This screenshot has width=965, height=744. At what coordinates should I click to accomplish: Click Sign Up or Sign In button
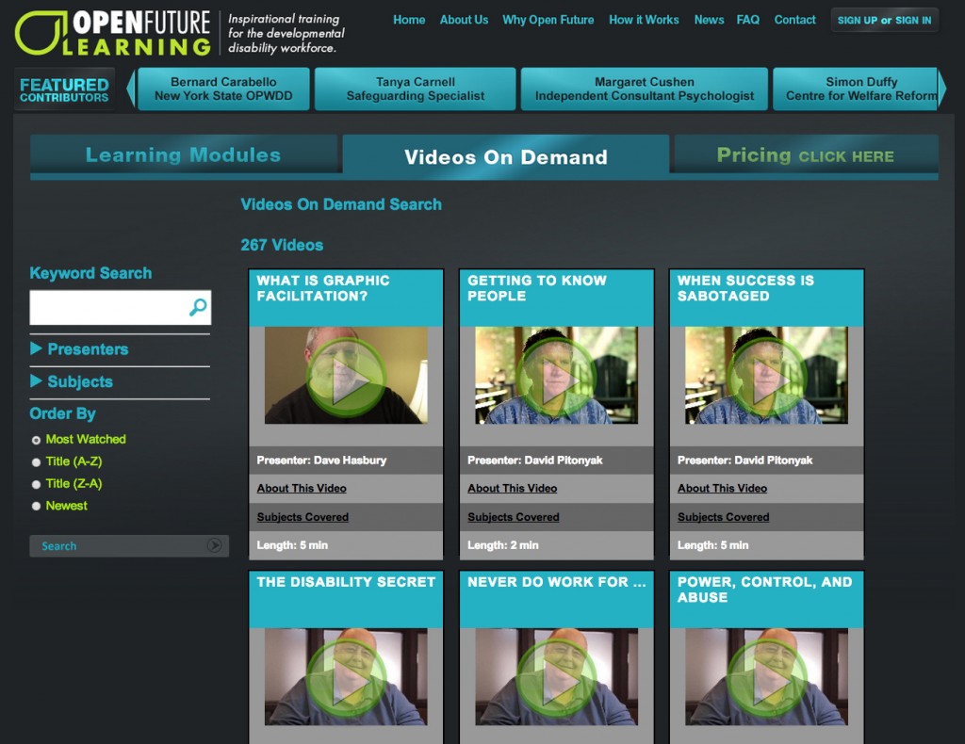coord(884,21)
